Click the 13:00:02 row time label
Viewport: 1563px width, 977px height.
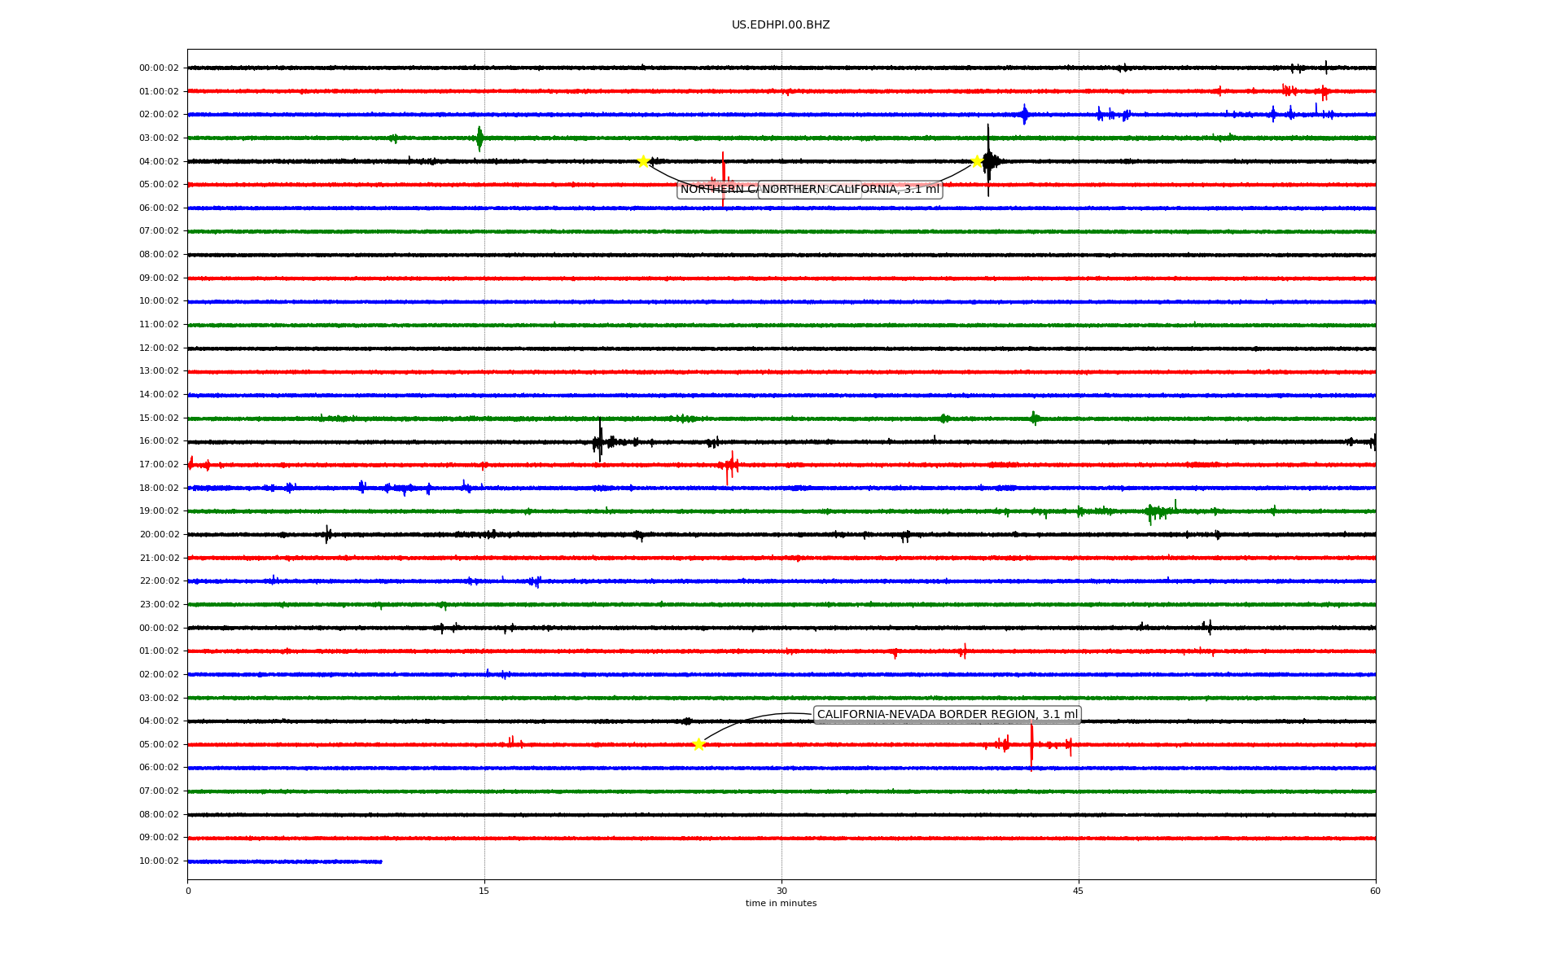pyautogui.click(x=159, y=371)
